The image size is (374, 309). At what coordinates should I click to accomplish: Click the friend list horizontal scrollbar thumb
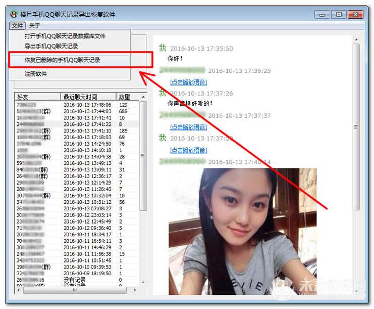[75, 290]
